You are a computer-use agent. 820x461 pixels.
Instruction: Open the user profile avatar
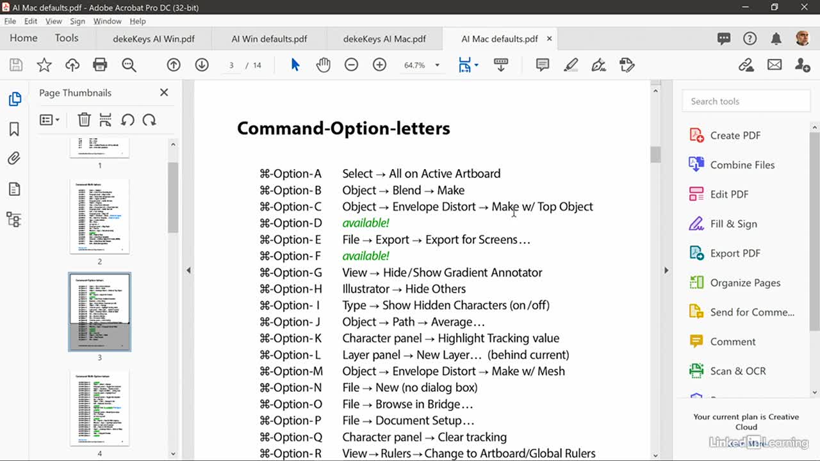tap(802, 38)
